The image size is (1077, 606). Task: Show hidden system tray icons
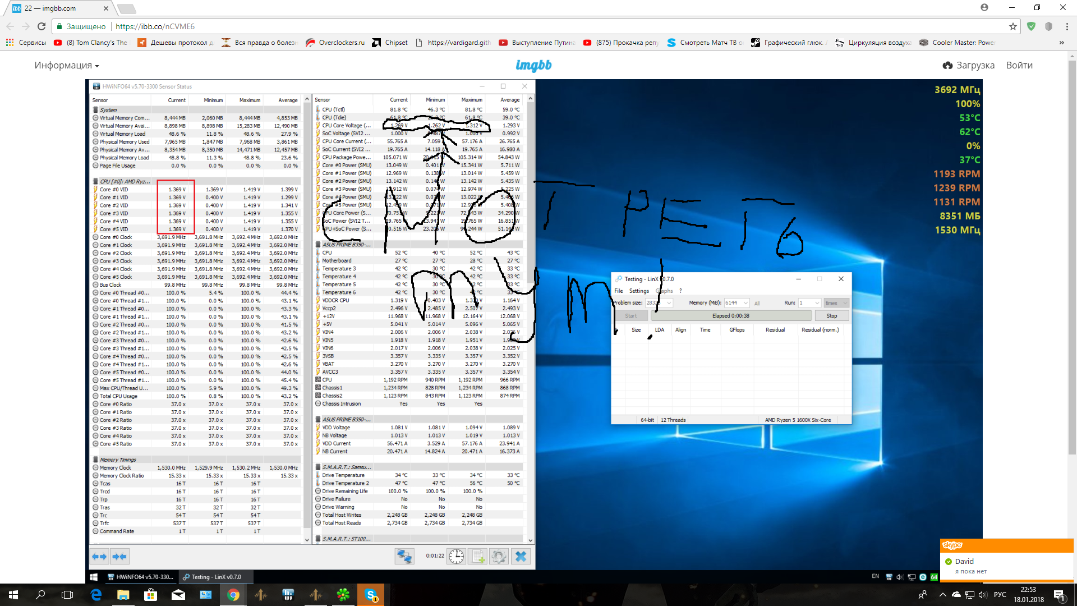[x=942, y=595]
